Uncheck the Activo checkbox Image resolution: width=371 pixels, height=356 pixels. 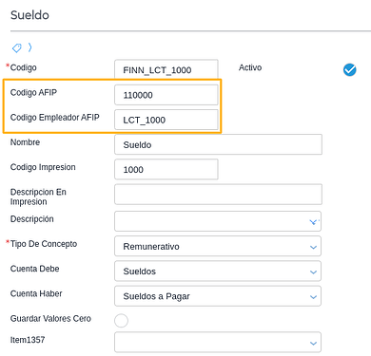[x=349, y=69]
